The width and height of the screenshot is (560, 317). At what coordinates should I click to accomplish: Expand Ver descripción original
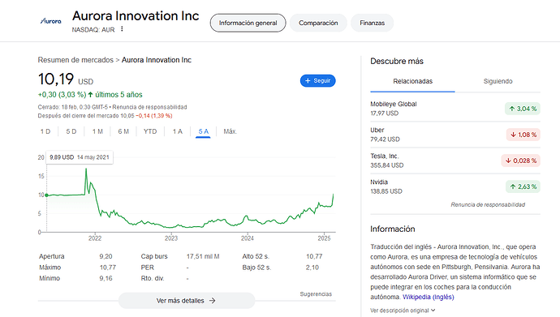pos(403,311)
